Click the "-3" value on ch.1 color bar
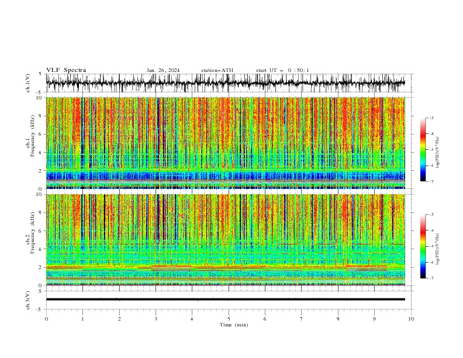Screen dimensions: 463x358 click(x=431, y=118)
